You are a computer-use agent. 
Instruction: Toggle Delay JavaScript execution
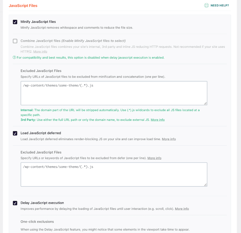click(x=15, y=203)
